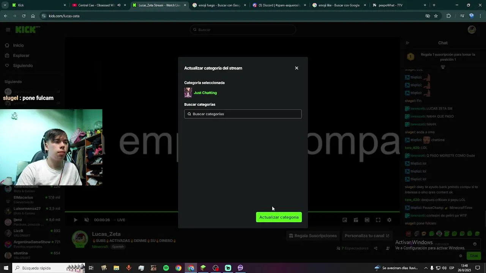Open a new browser tab
The width and height of the screenshot is (486, 273).
coord(434,5)
